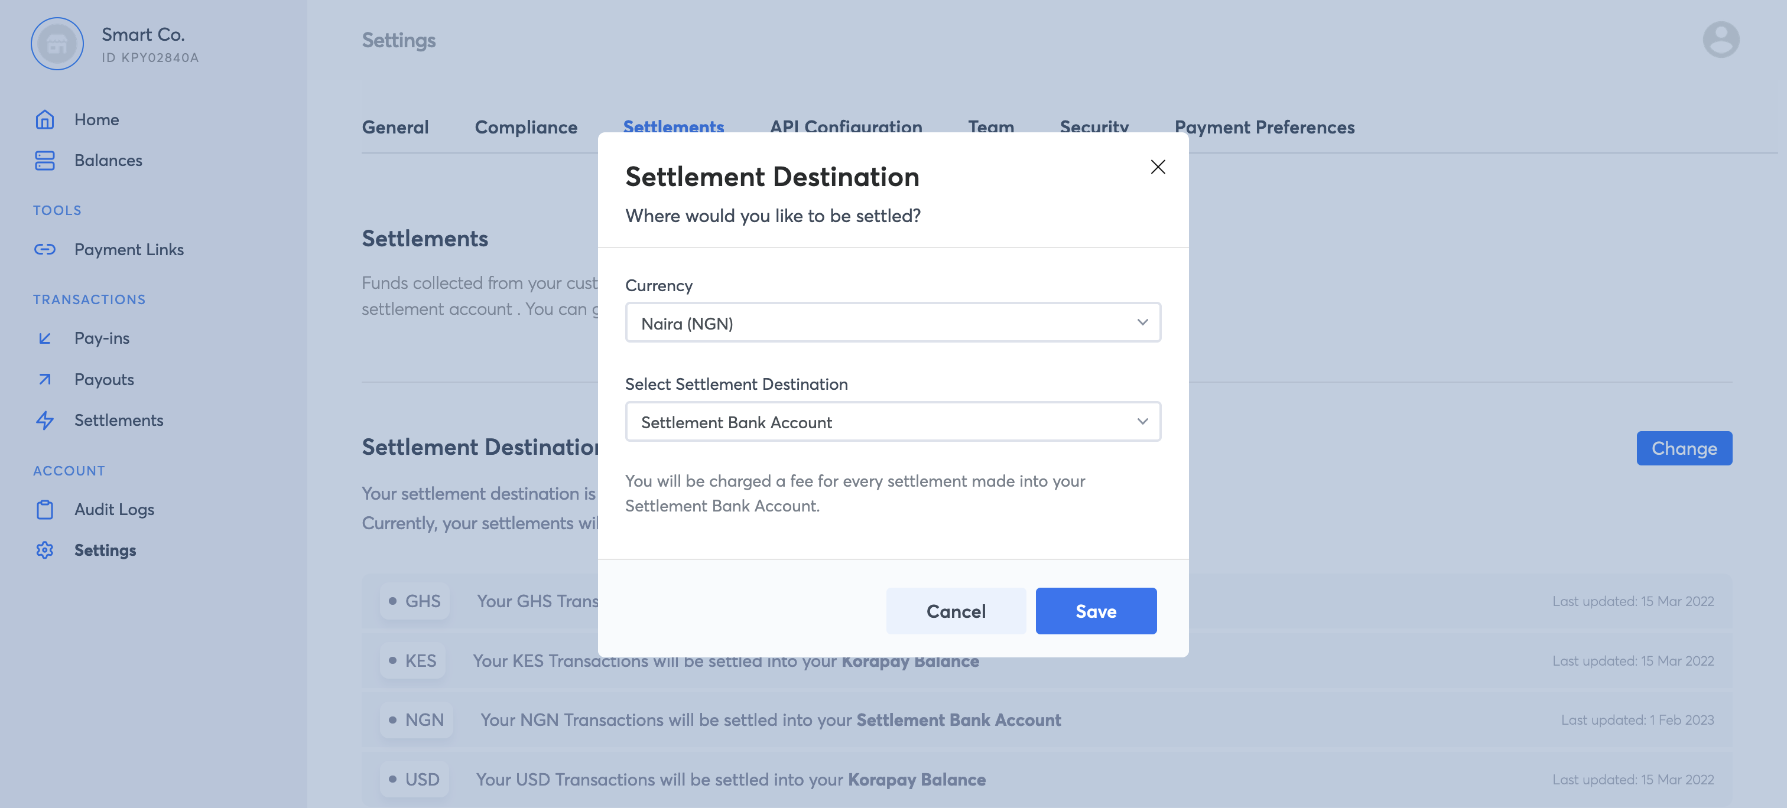
Task: Click the Home house icon
Action: (45, 119)
